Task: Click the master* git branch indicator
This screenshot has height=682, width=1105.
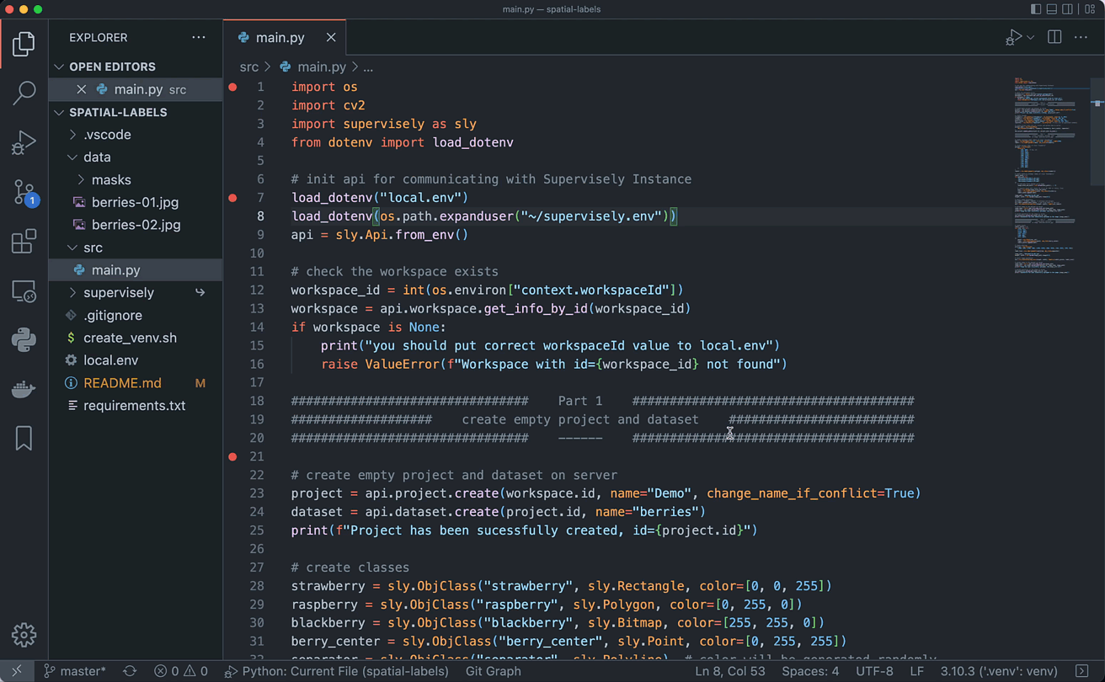Action: (x=74, y=671)
